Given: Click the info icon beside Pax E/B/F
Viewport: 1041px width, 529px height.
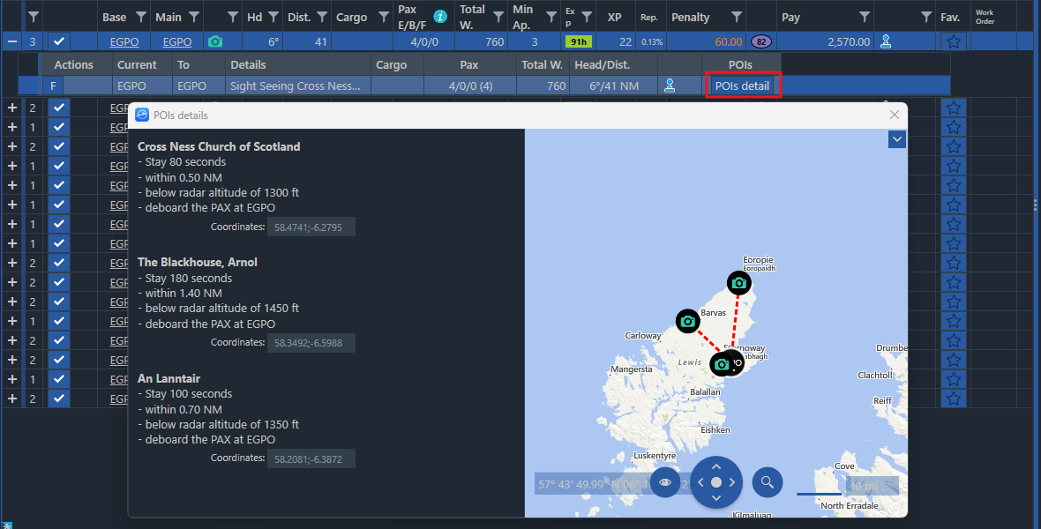Looking at the screenshot, I should click(440, 16).
